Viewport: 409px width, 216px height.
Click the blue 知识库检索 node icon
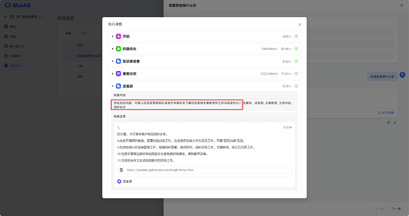(x=119, y=61)
